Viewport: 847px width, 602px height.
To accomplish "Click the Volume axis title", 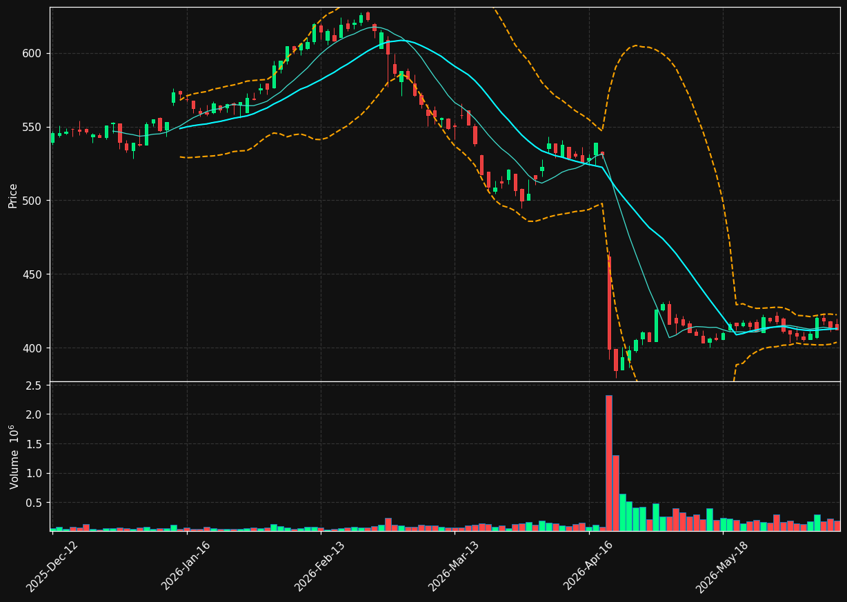I will [x=13, y=457].
